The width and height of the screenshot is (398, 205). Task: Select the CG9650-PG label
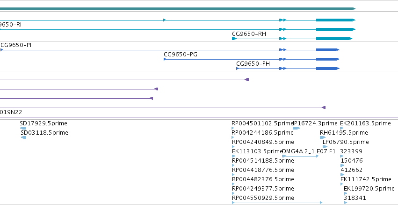click(x=181, y=55)
